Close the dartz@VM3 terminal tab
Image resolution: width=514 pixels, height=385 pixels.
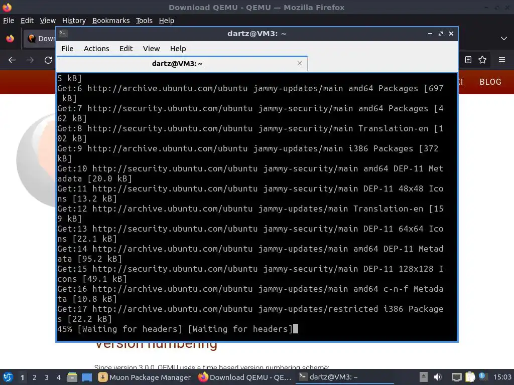pyautogui.click(x=299, y=63)
